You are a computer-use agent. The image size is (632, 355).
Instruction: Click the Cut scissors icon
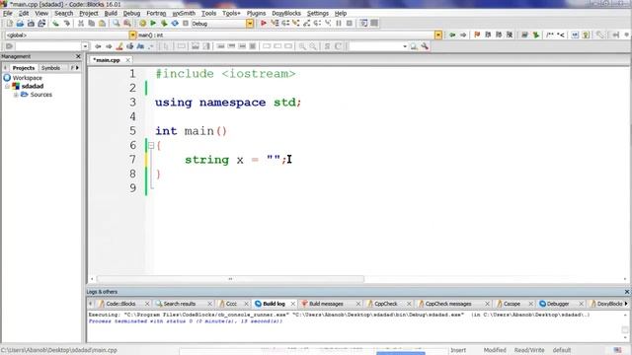coord(81,24)
